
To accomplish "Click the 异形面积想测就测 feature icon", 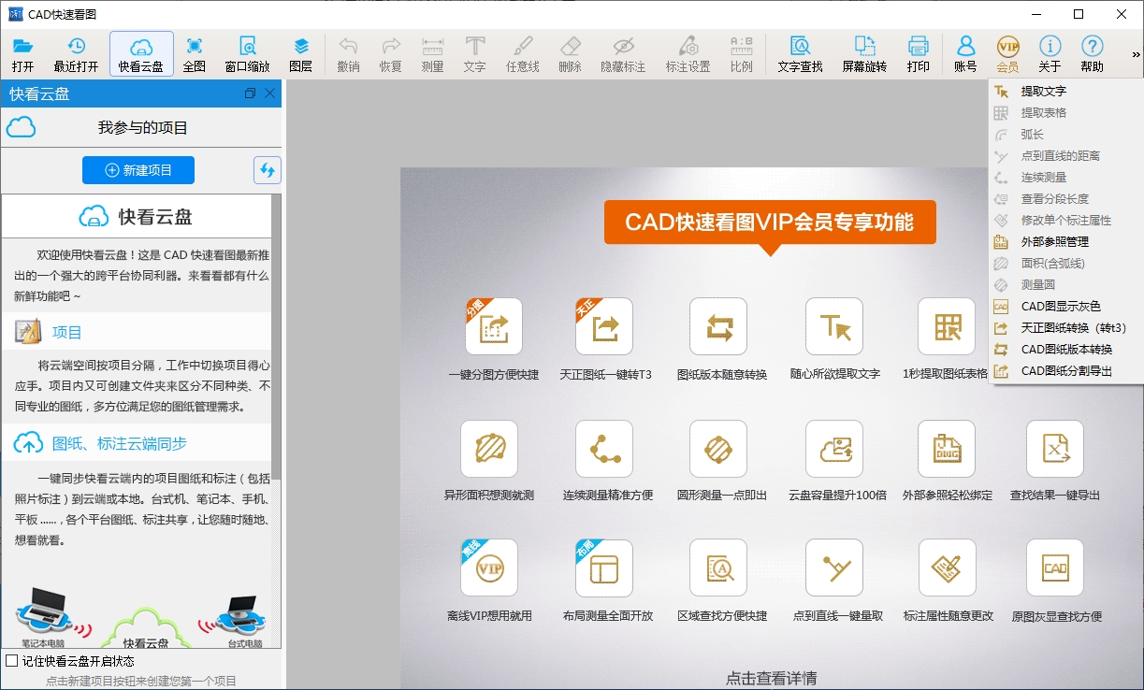I will pos(489,449).
